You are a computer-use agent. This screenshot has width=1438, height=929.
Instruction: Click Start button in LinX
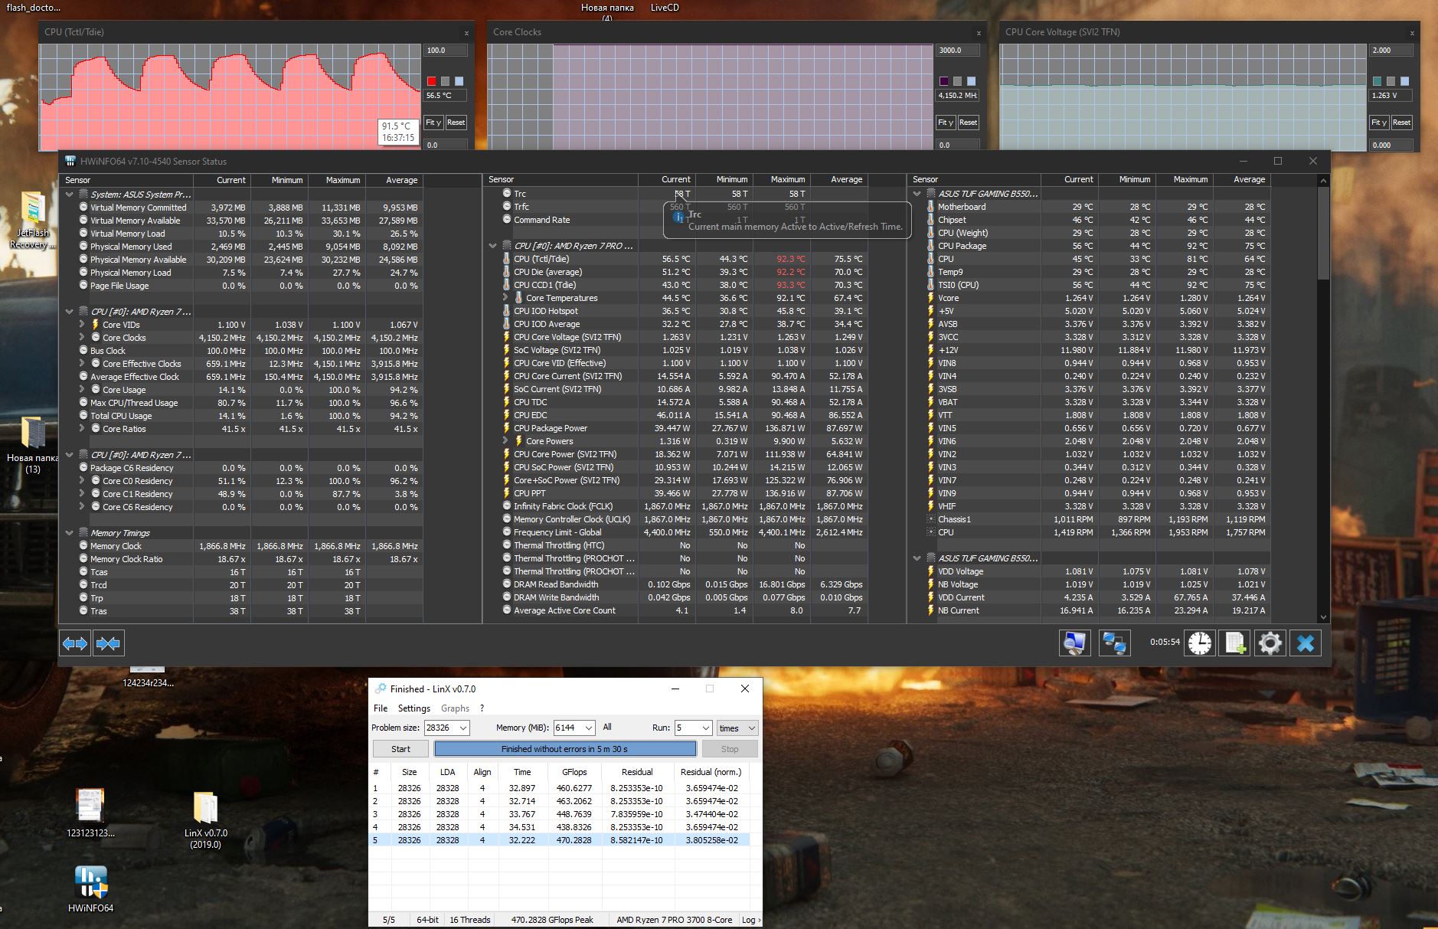400,749
